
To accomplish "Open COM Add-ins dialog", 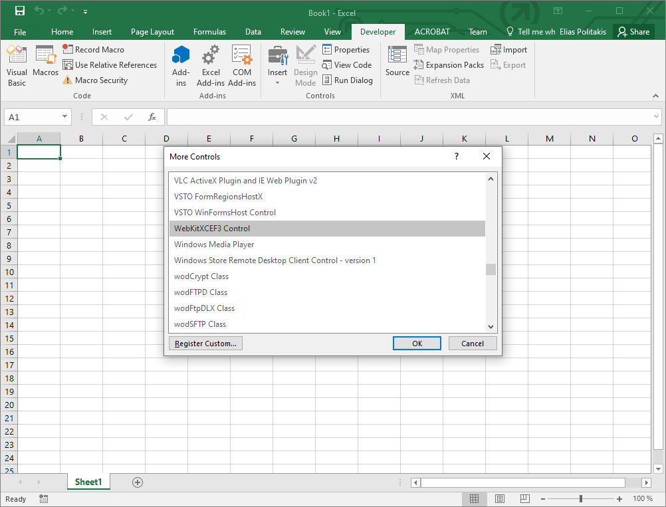I will [242, 66].
